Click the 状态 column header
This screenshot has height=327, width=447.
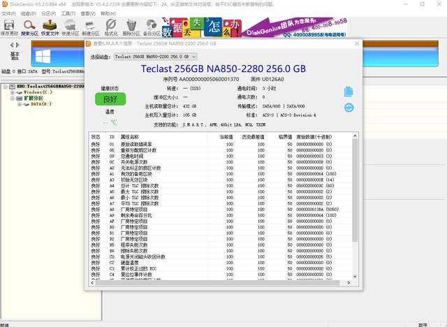click(x=96, y=137)
